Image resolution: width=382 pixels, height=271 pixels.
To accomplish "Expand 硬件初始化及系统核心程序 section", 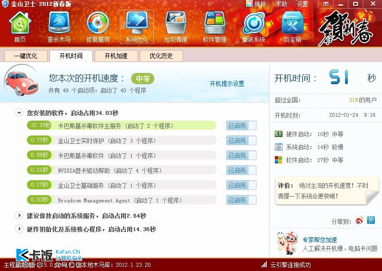I will click(19, 229).
